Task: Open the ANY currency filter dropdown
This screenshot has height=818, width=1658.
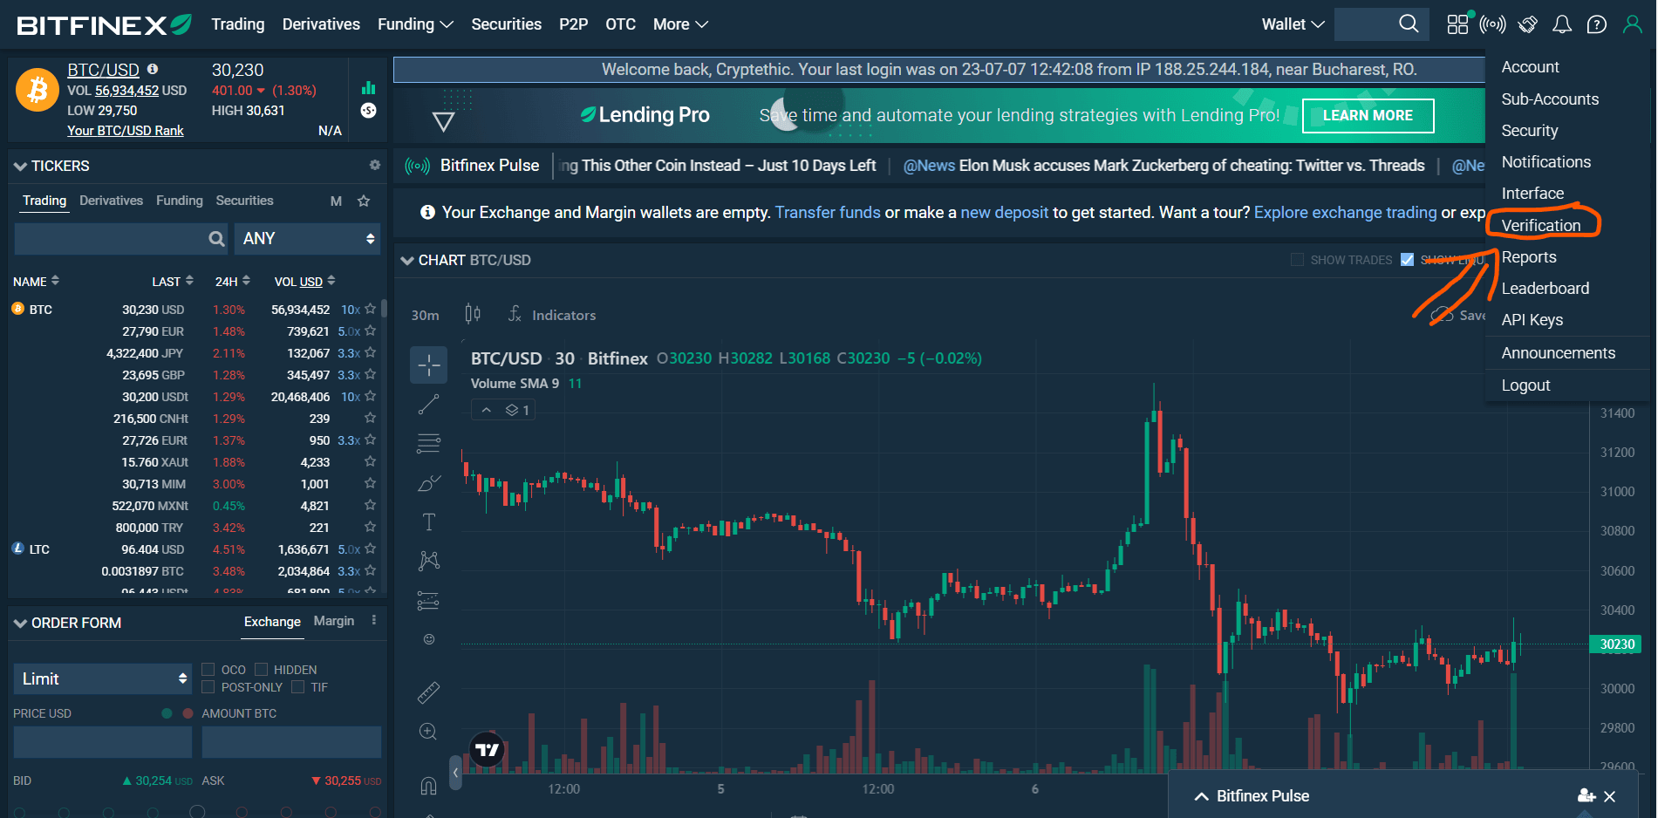Action: [x=307, y=239]
